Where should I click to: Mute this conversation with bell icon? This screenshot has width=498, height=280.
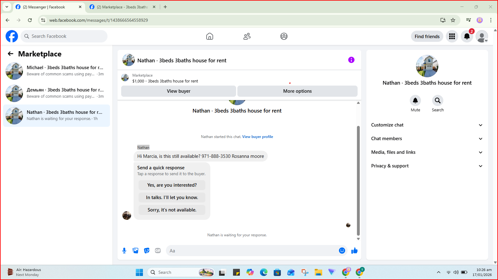pyautogui.click(x=415, y=100)
